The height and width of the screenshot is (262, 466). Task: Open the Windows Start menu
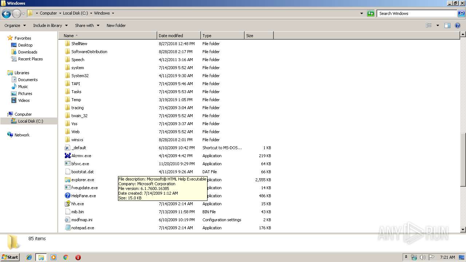click(x=10, y=257)
